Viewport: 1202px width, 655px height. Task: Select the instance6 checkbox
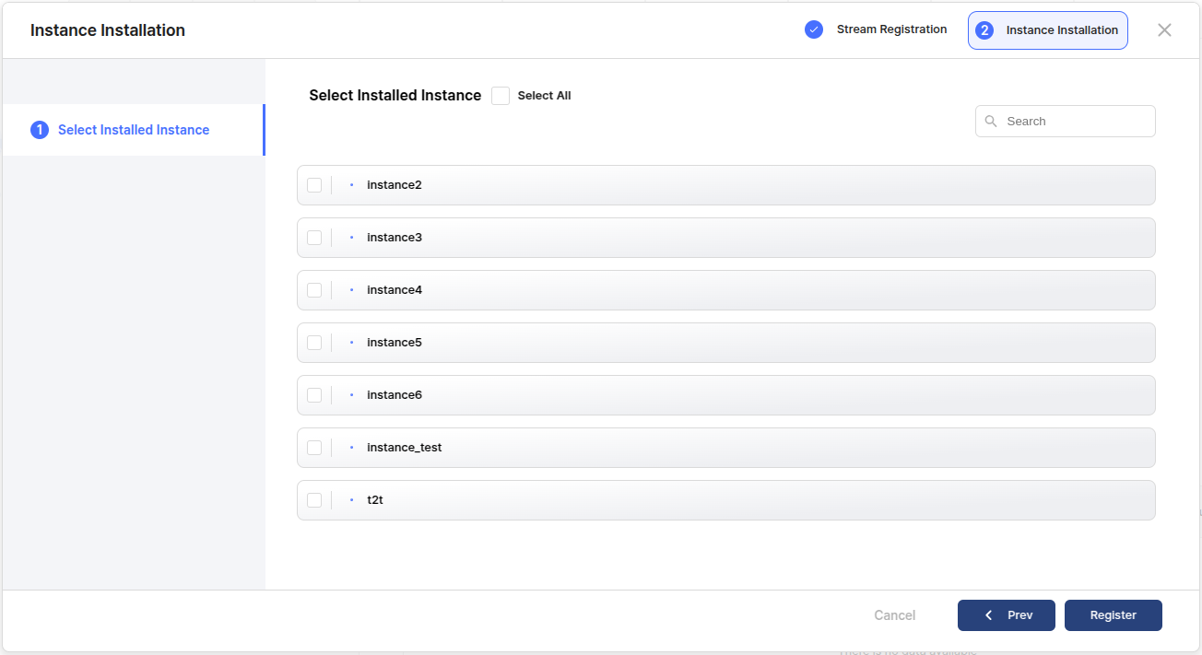314,395
